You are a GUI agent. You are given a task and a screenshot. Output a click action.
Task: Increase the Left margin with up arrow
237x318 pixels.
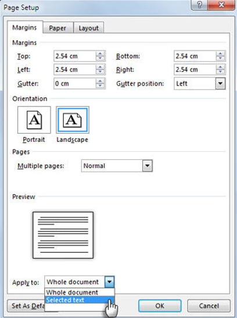[x=100, y=67]
